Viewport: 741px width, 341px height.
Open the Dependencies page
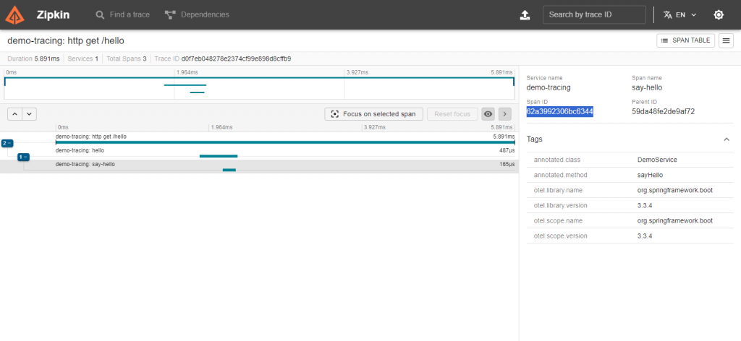(197, 14)
